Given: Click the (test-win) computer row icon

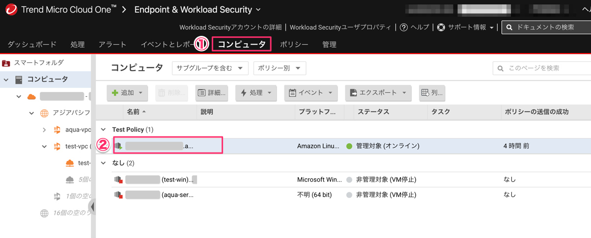Looking at the screenshot, I should click(118, 180).
